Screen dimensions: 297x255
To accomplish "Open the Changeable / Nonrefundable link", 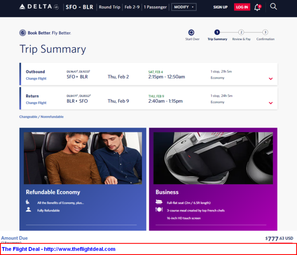I will coord(41,117).
